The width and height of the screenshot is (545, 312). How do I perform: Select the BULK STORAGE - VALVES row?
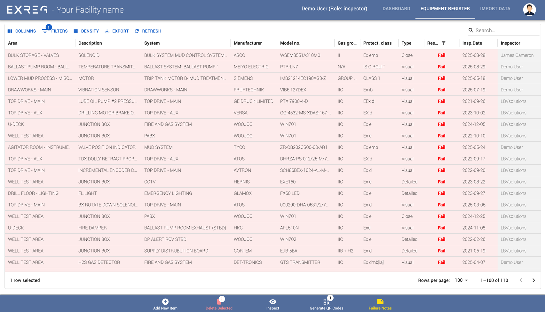[272, 55]
